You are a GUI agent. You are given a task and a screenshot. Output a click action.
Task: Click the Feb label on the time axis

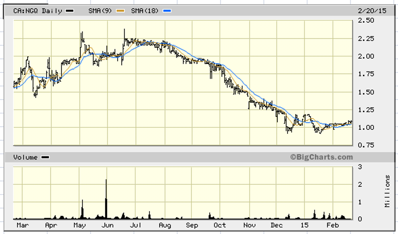click(333, 225)
